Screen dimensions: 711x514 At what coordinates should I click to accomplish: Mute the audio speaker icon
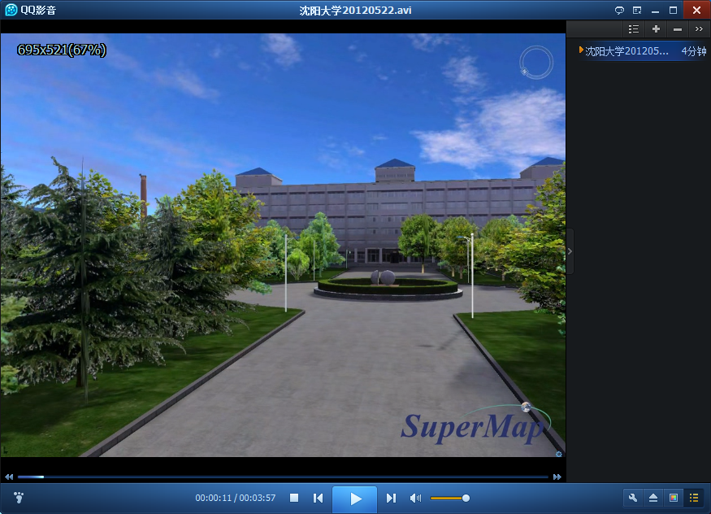click(x=415, y=498)
